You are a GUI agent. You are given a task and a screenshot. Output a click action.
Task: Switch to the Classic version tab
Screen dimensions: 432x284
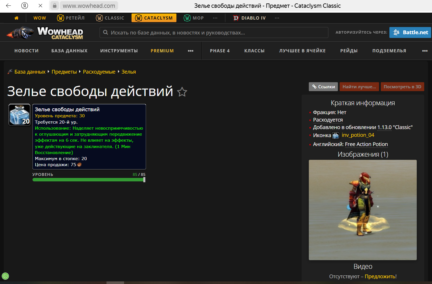point(110,18)
